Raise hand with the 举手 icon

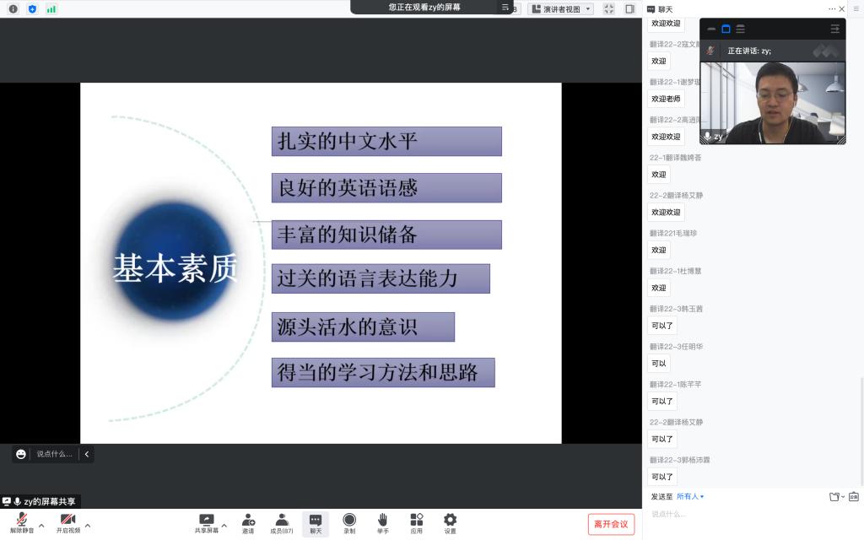(383, 522)
